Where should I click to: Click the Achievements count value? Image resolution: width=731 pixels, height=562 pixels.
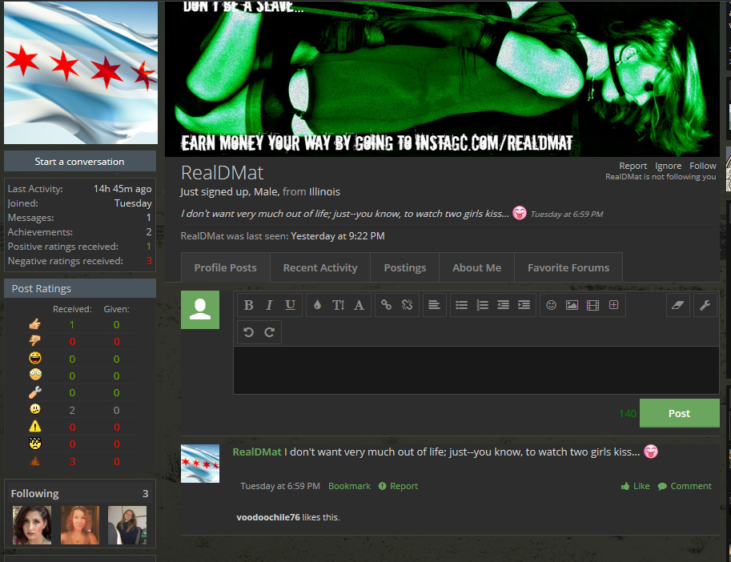(149, 232)
